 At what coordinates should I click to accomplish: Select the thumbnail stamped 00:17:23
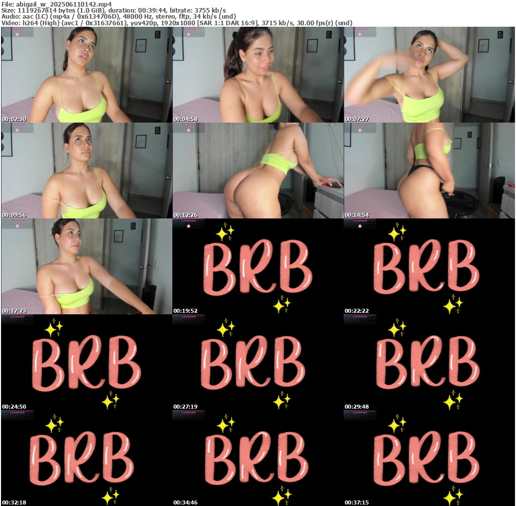tap(87, 266)
